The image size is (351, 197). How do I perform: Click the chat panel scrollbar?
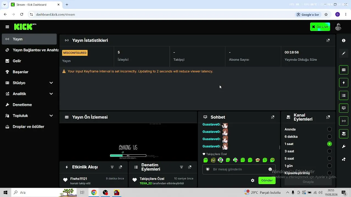(x=280, y=147)
